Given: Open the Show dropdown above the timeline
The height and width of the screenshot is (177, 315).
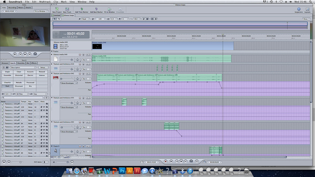Looking at the screenshot, I should click(306, 19).
